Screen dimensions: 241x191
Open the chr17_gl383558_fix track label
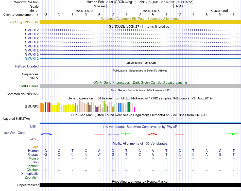point(24,22)
